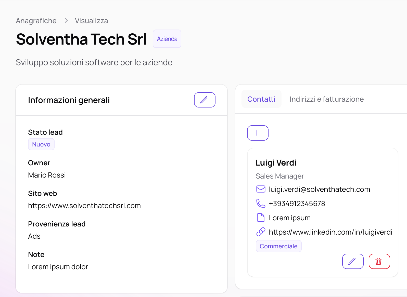The image size is (407, 297).
Task: Open the solventhatechsrl.com website link
Action: (84, 206)
